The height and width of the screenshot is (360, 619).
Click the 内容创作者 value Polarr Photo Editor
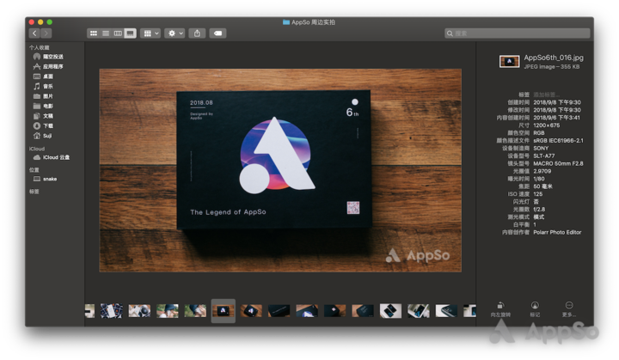click(557, 233)
